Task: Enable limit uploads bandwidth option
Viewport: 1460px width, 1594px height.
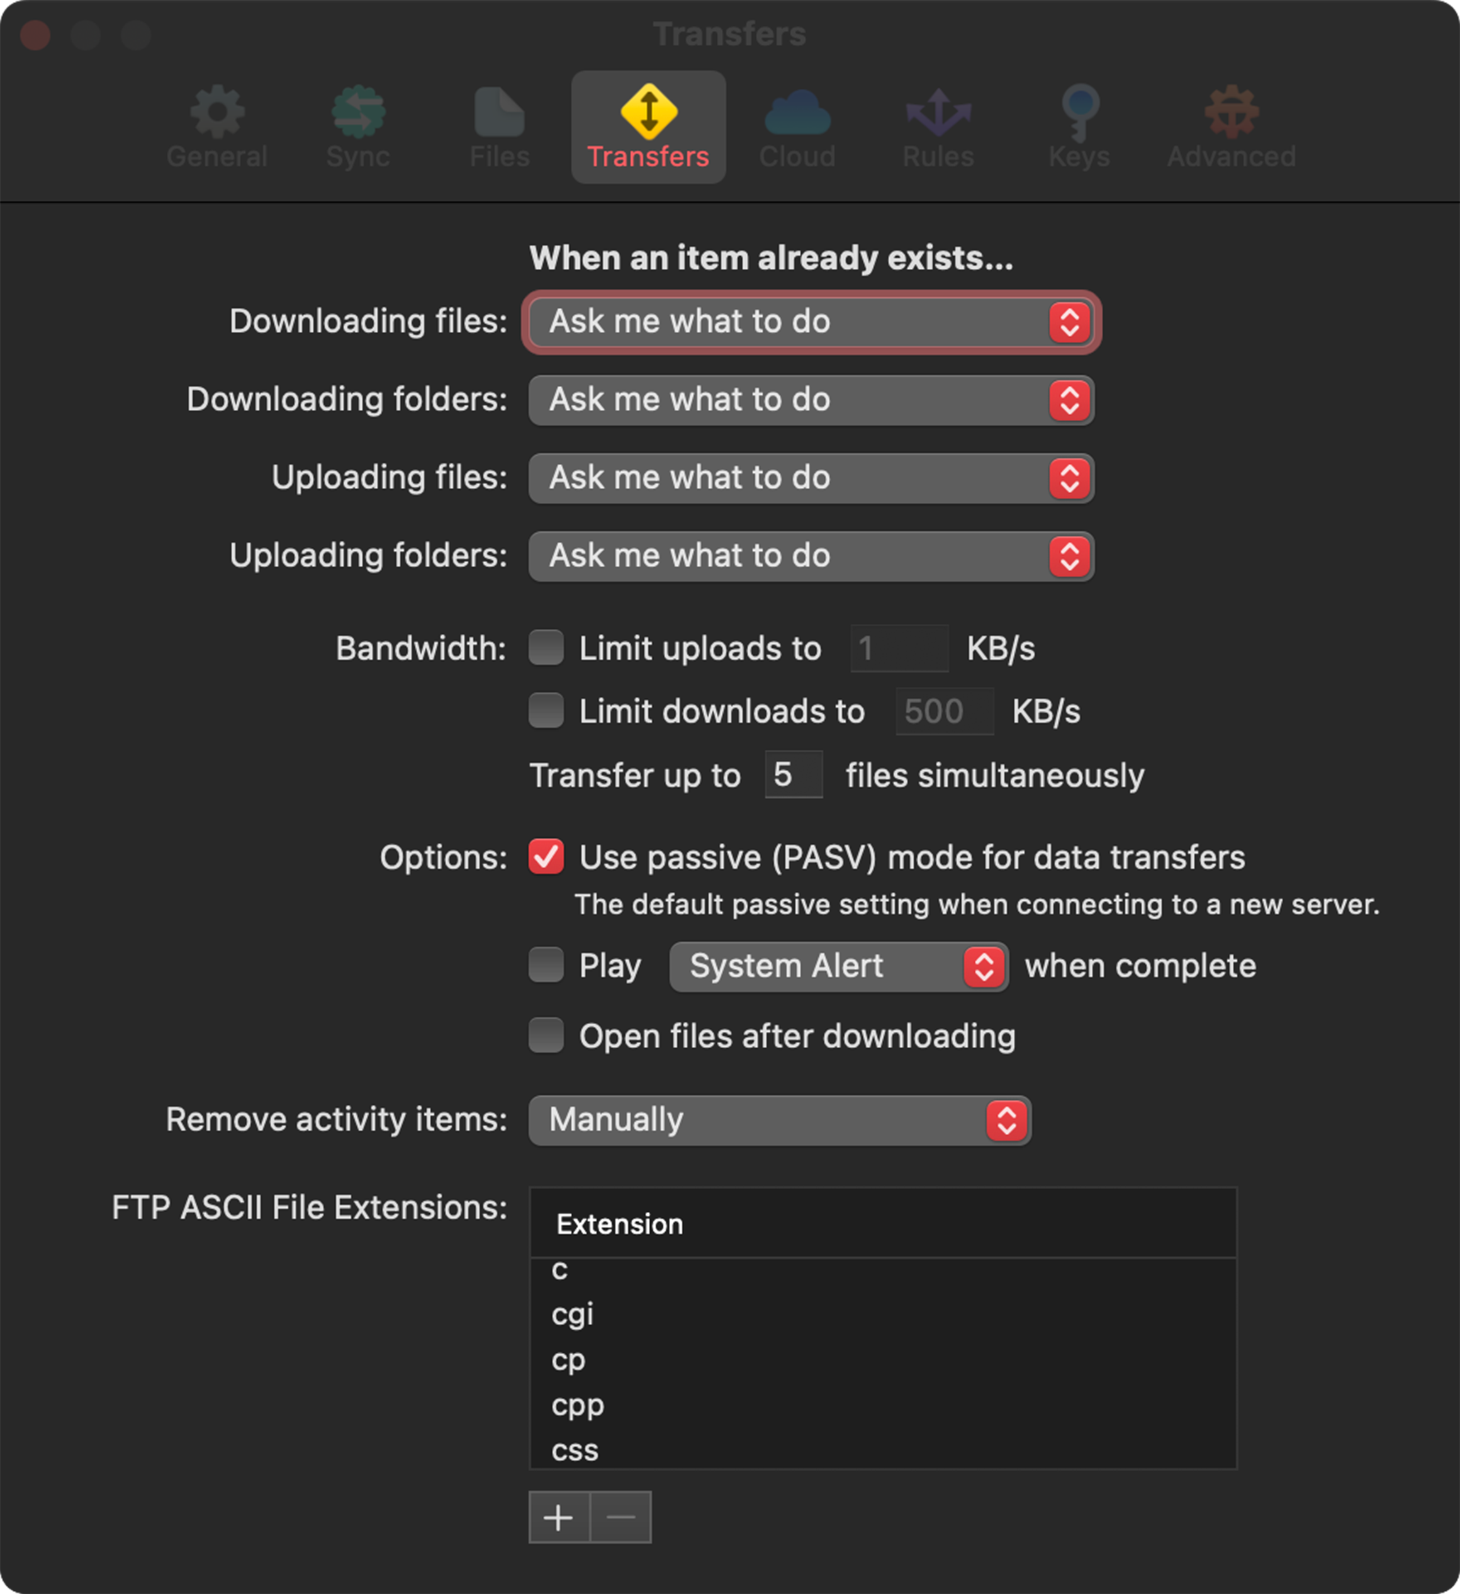Action: (546, 648)
